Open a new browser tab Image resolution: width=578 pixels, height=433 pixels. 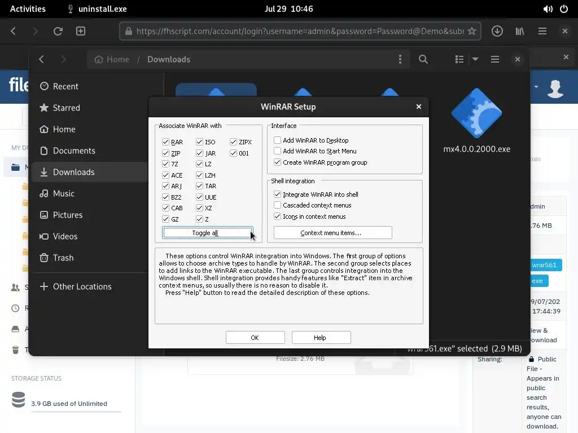point(81,31)
